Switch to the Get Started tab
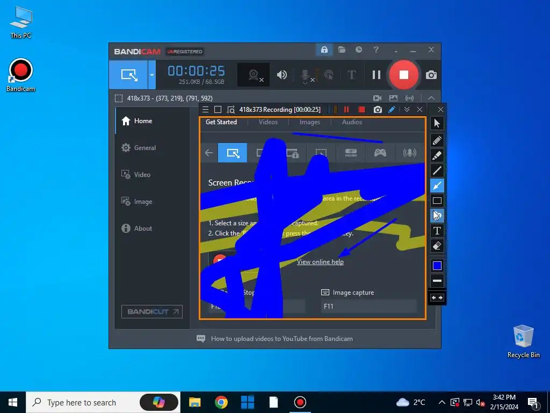Viewport: 550px width, 413px height. click(x=221, y=122)
